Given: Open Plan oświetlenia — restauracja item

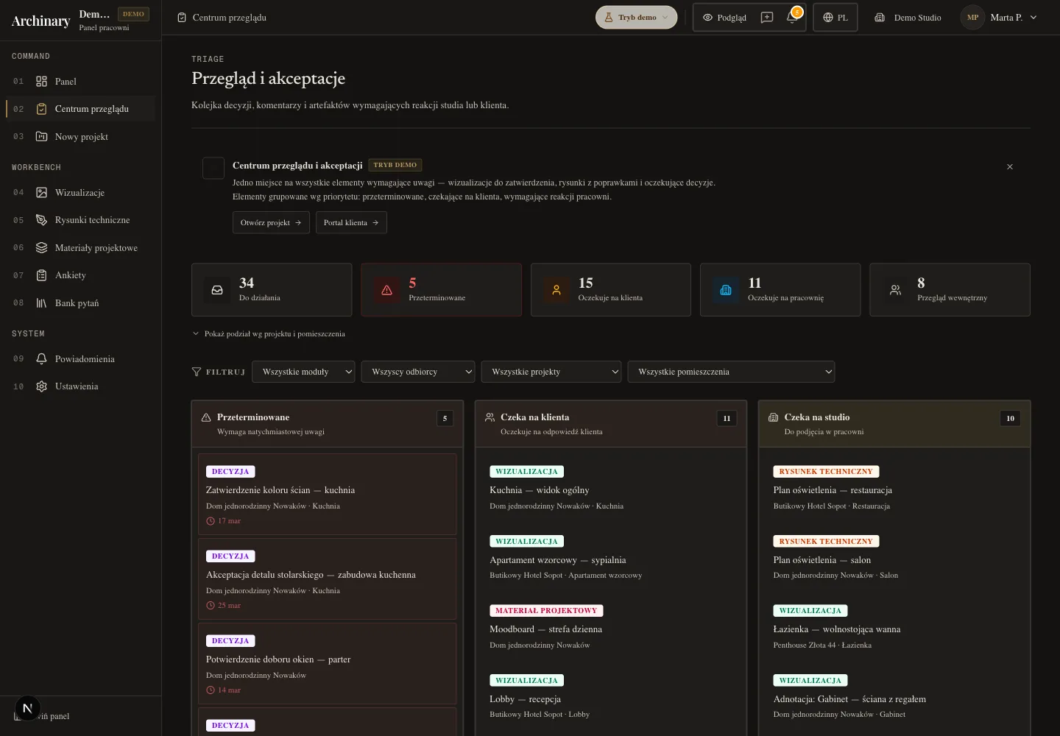Looking at the screenshot, I should point(894,488).
